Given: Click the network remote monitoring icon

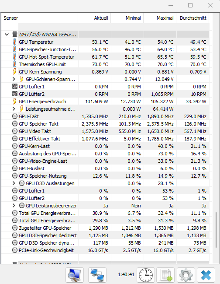Looking at the screenshot, I should (x=97, y=275).
